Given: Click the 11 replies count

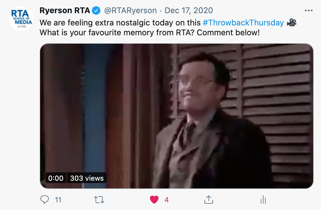Looking at the screenshot, I should (x=58, y=200).
